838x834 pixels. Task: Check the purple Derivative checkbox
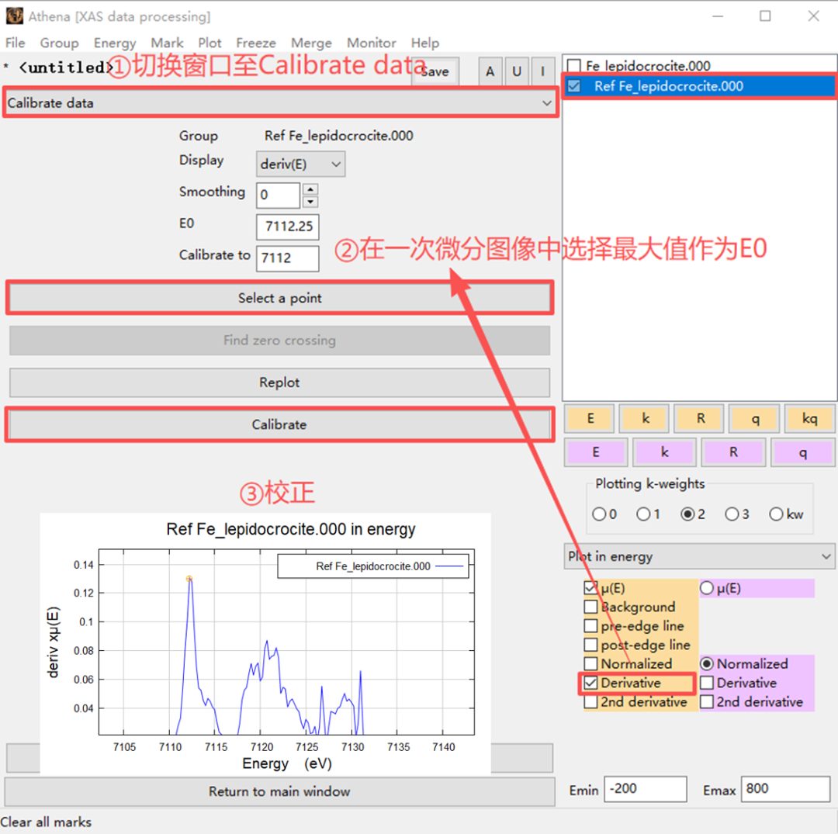pyautogui.click(x=707, y=683)
